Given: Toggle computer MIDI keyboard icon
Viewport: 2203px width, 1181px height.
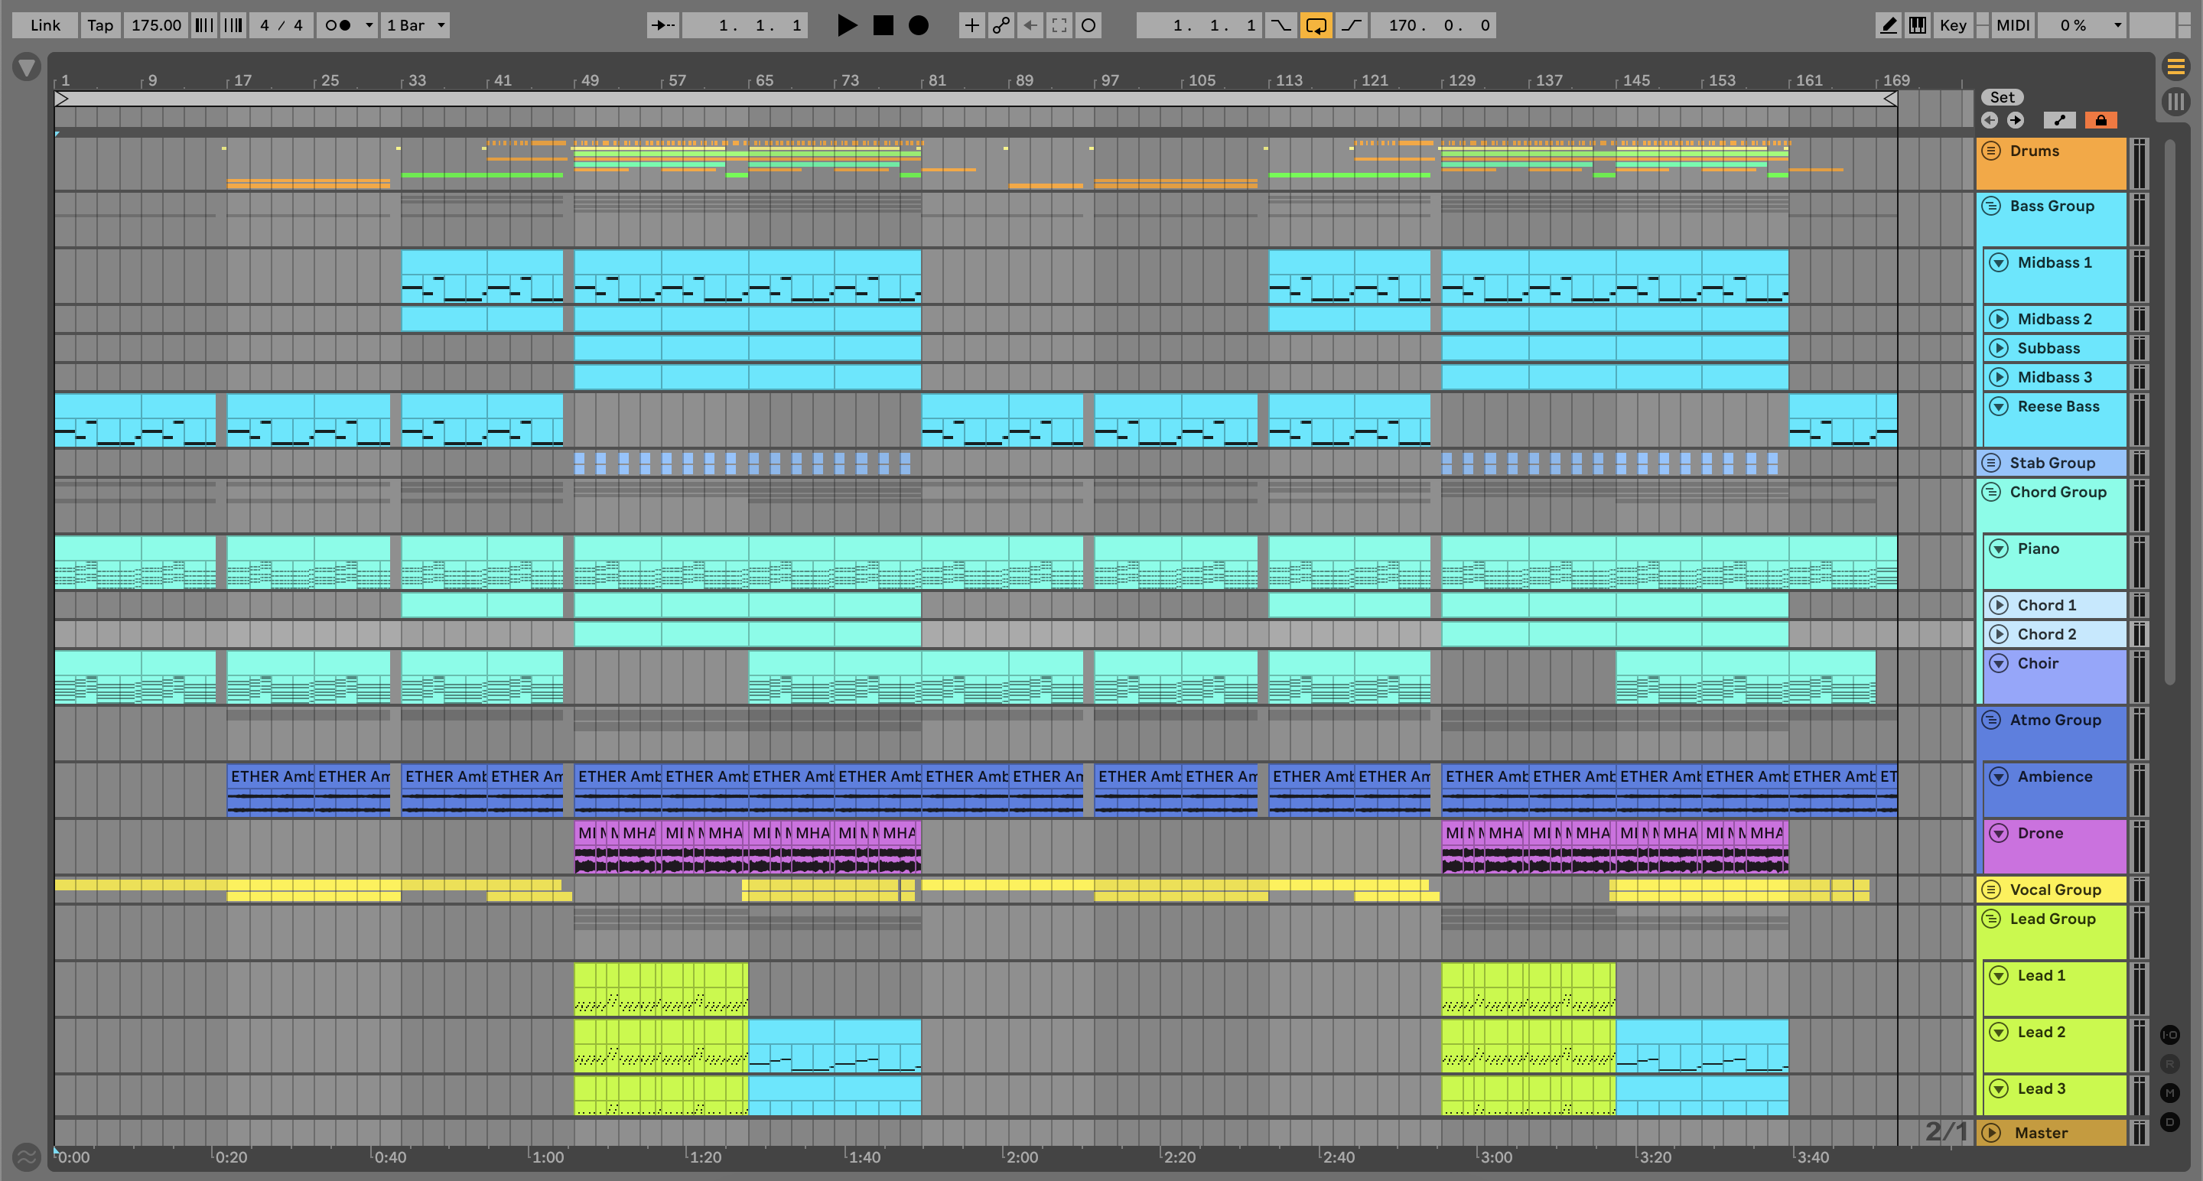Looking at the screenshot, I should [1918, 26].
